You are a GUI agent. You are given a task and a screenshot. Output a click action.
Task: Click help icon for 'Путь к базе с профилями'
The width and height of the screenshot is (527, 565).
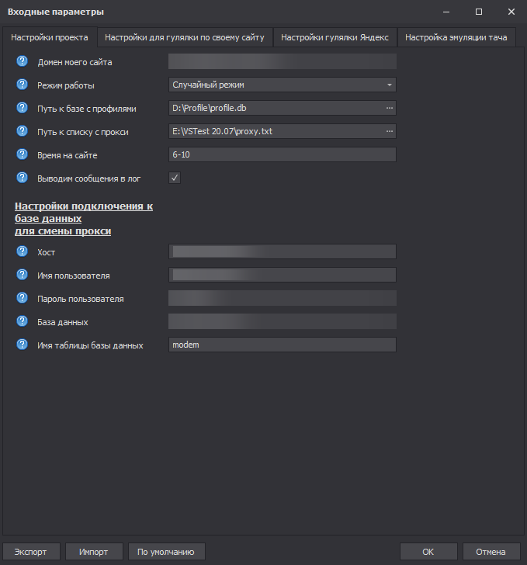22,108
